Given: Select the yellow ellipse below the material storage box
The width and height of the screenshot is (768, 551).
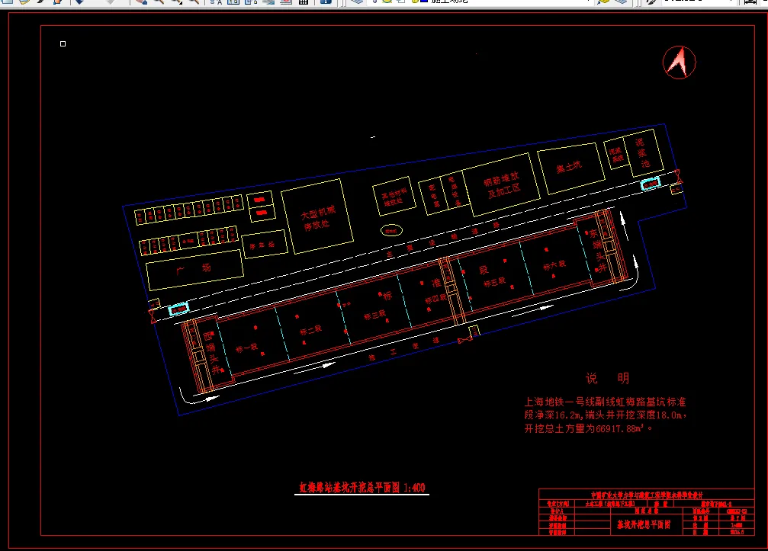Looking at the screenshot, I should click(391, 230).
